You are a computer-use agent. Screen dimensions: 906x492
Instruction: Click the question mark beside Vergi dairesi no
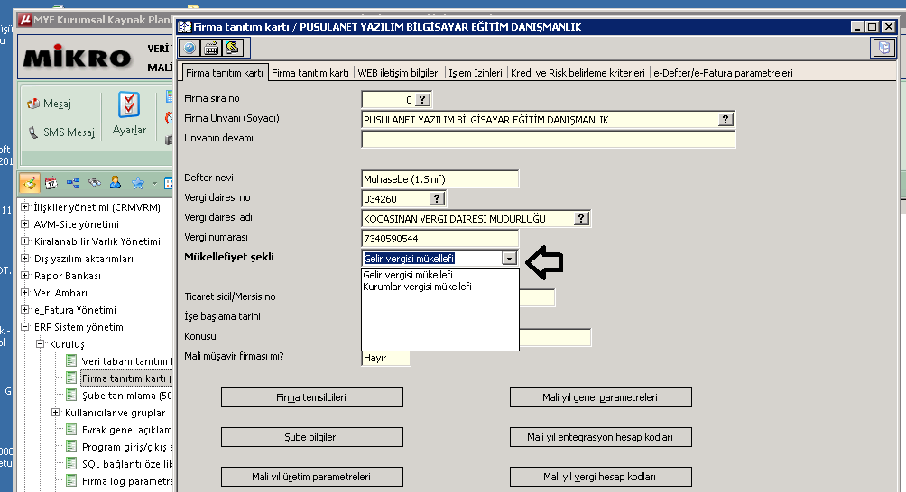pyautogui.click(x=437, y=198)
